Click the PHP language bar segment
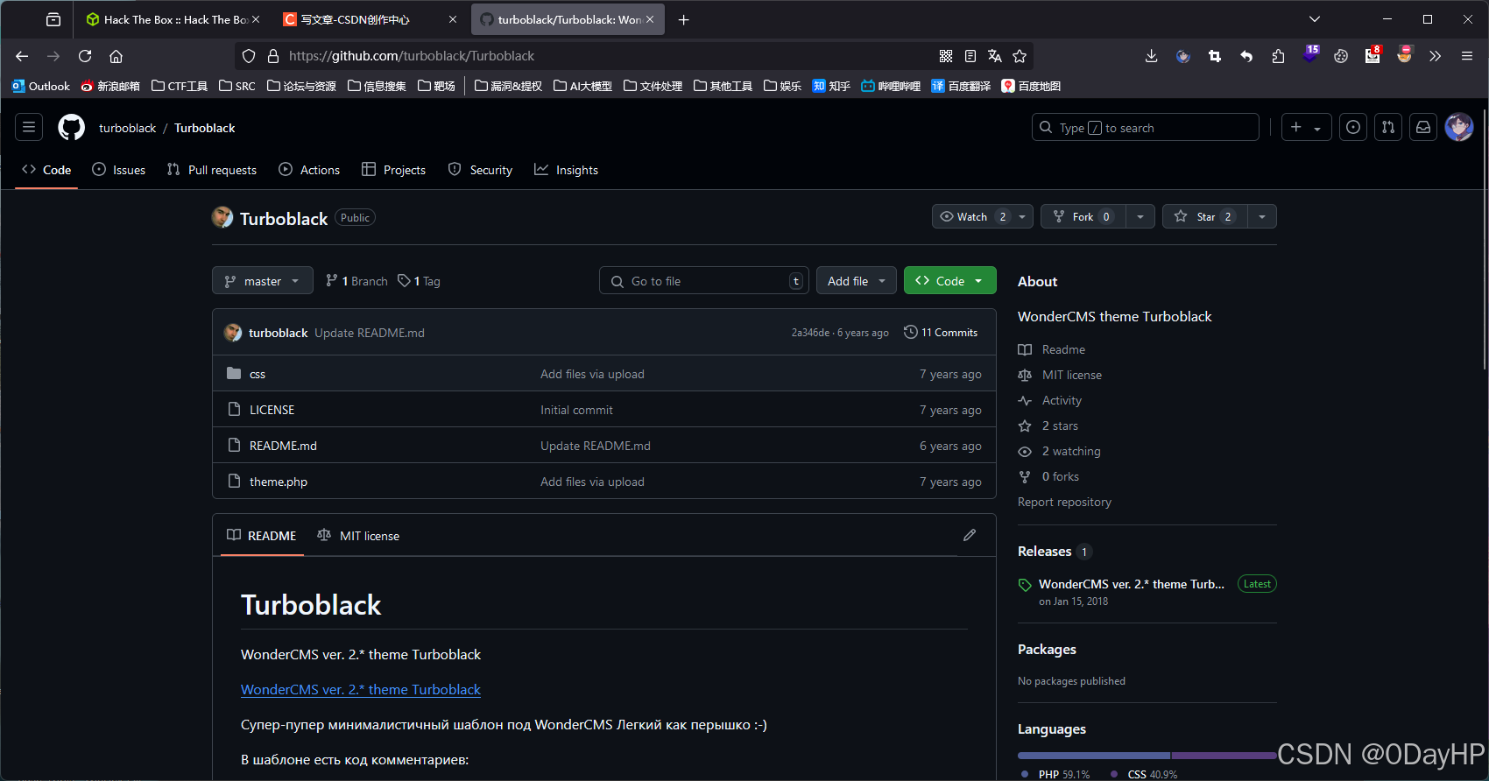The image size is (1489, 781). pos(1094,755)
